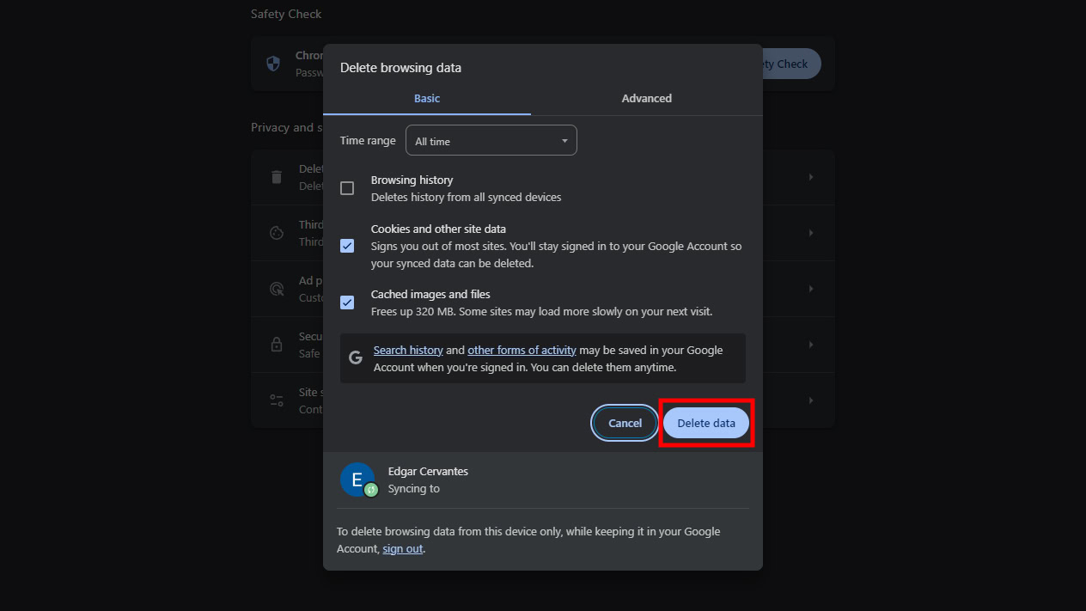This screenshot has height=611, width=1086.
Task: Open the other forms of activity link
Action: pos(522,350)
